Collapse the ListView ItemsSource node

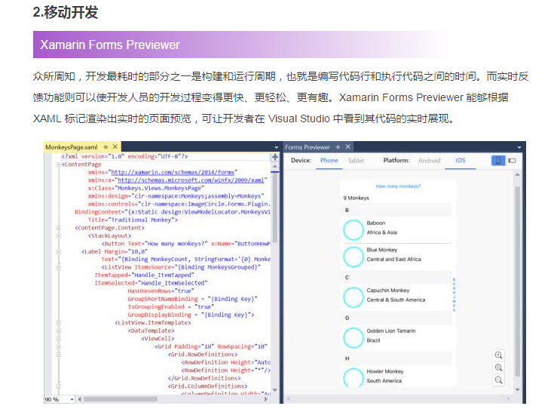pos(59,267)
